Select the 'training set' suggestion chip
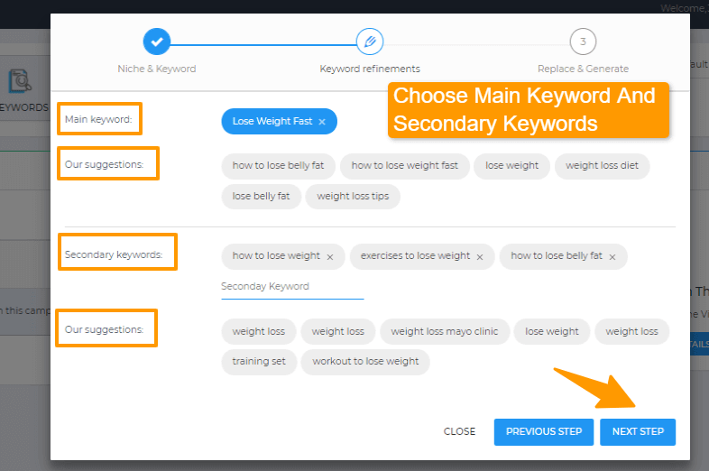This screenshot has width=709, height=471. pos(259,362)
